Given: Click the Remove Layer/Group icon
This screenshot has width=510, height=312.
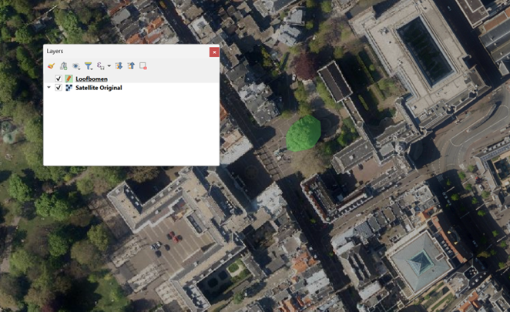Looking at the screenshot, I should (143, 66).
